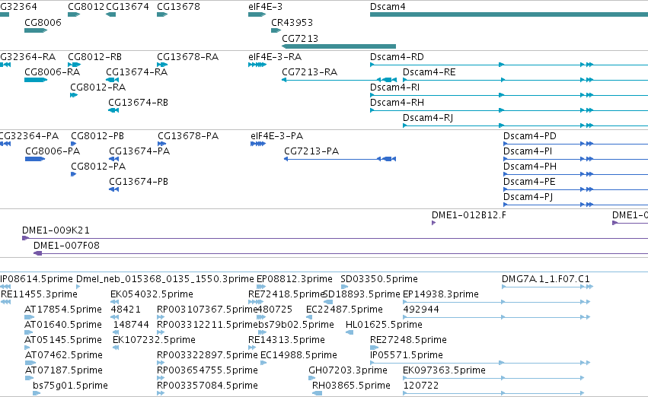Click protein Dscam4-PJ
Viewport: 648px width, 397px height.
pos(575,205)
